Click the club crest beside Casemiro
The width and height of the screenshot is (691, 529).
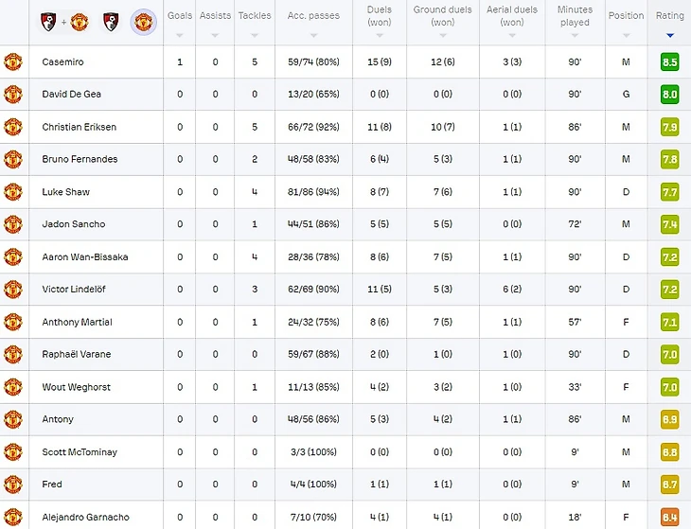point(12,62)
